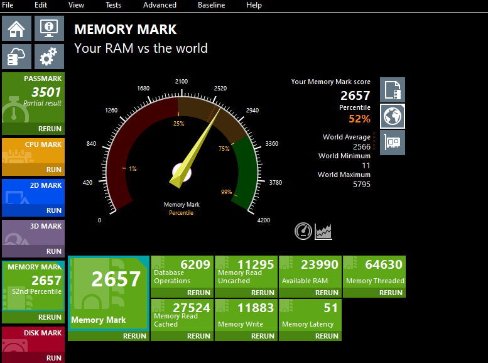Viewport: 488px width, 363px height.
Task: Click the World Maximum 5795 value
Action: point(362,184)
